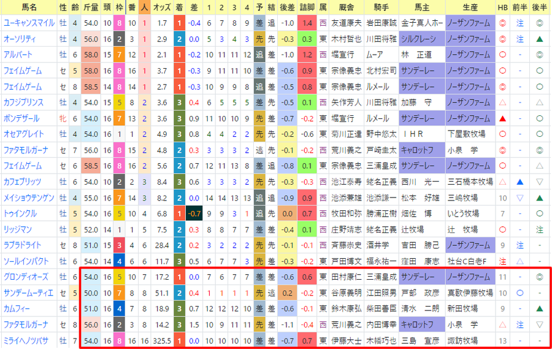Select jockey 岩田康誠 cell
The image size is (552, 349).
coord(381,23)
